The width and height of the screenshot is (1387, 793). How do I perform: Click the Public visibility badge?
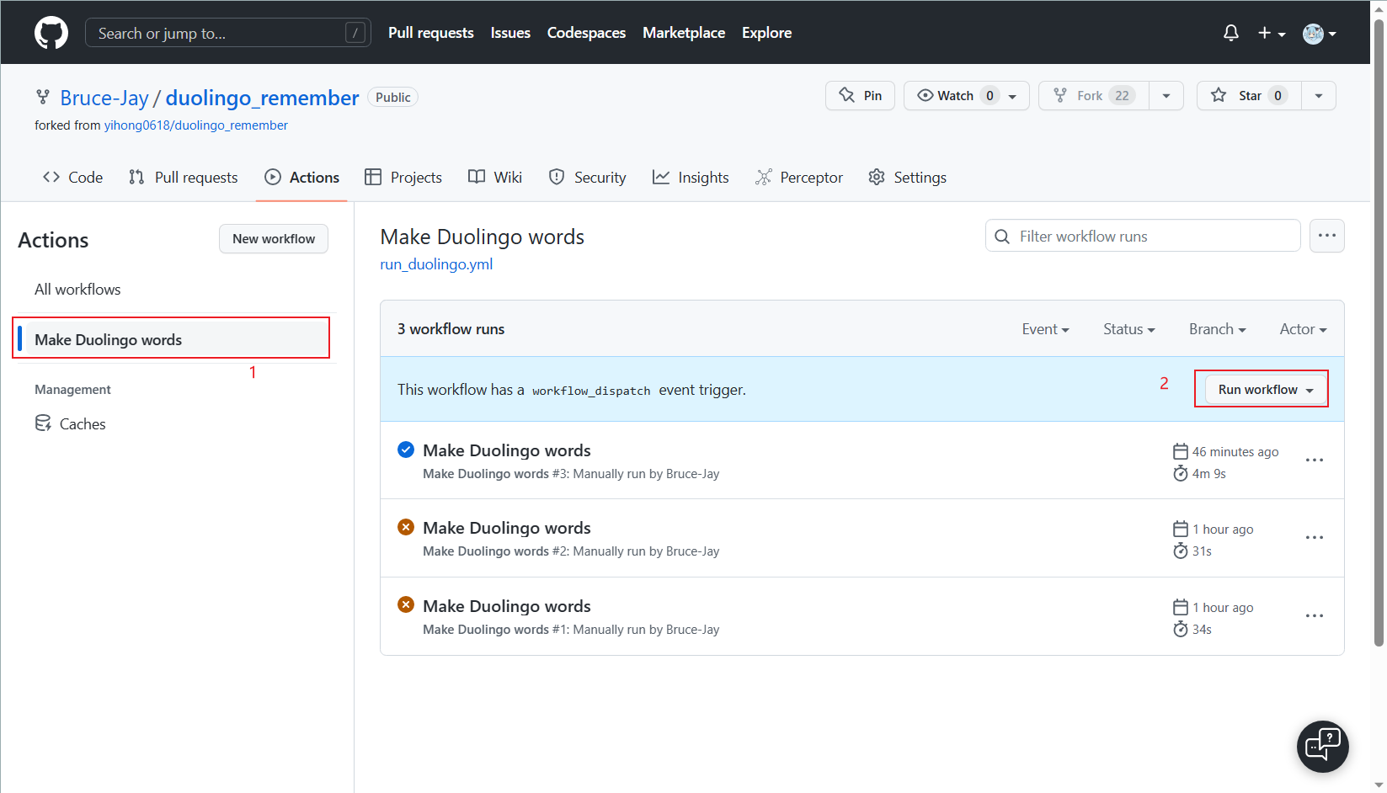pos(393,98)
